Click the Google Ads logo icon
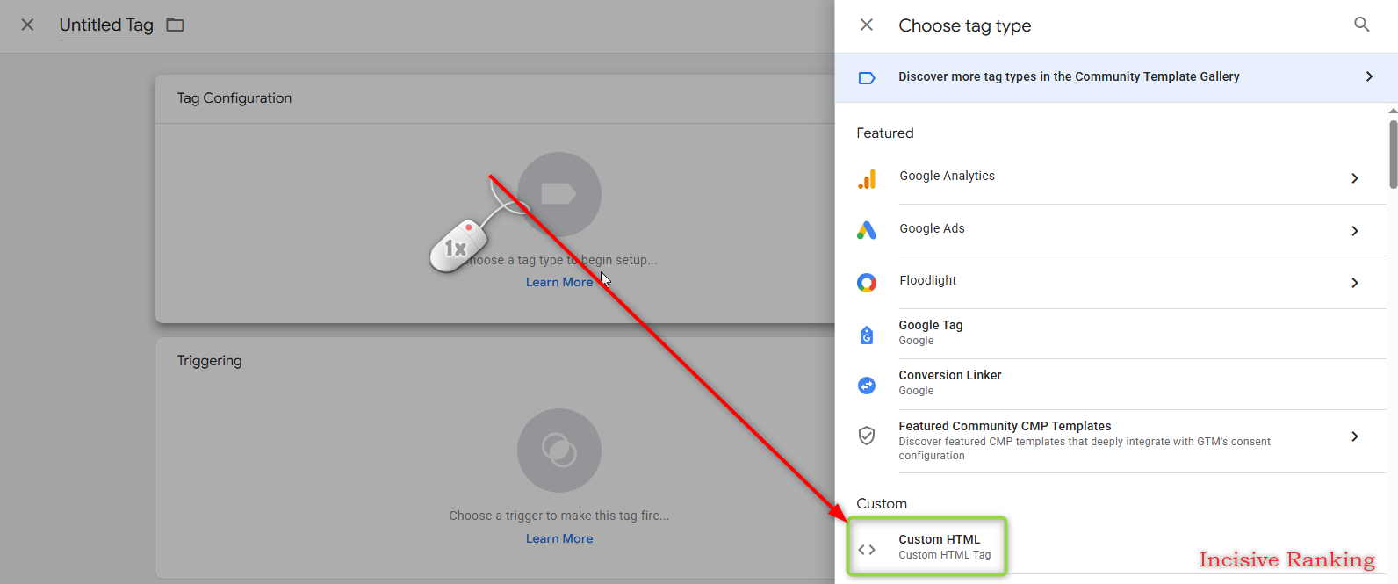 coord(867,230)
